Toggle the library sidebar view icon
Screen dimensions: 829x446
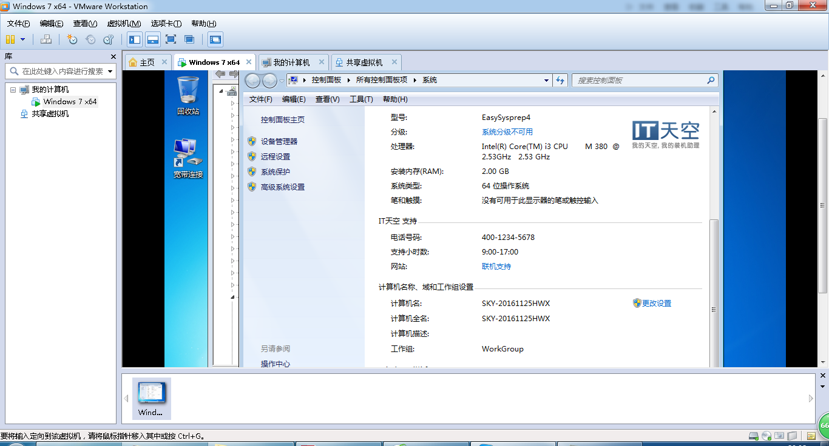pos(135,39)
